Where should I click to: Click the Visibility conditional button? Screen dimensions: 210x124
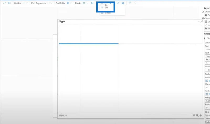click(x=208, y=70)
